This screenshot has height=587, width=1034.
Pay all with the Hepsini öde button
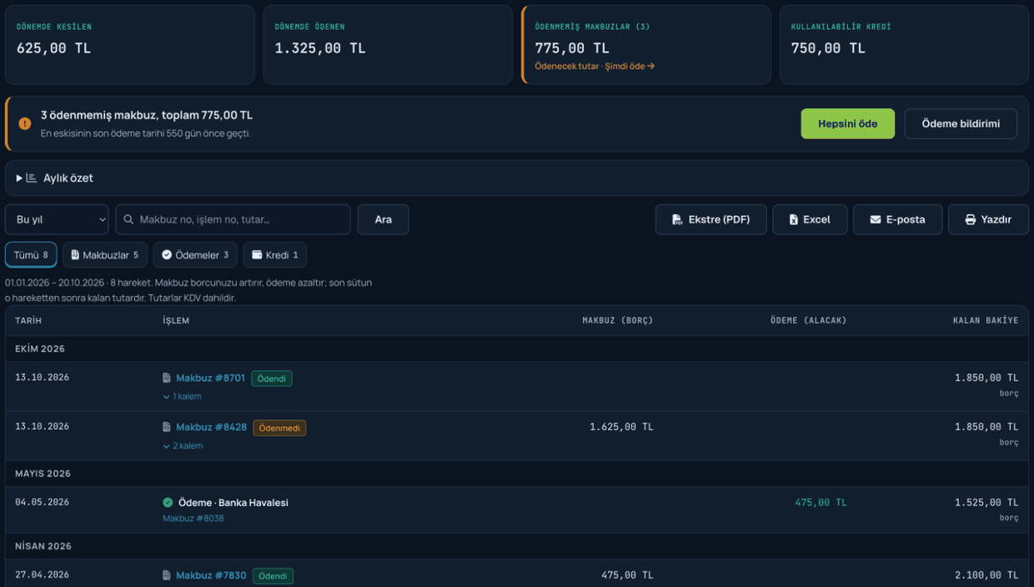[848, 123]
